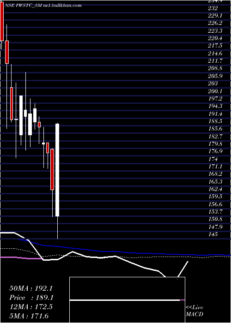Click the 217.5 price axis label

click(x=215, y=46)
